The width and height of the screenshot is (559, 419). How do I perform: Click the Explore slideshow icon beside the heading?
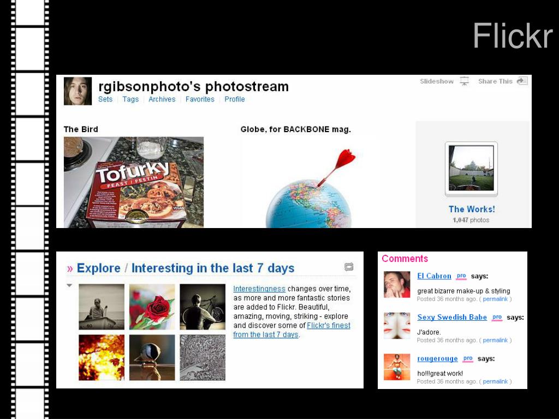(349, 267)
